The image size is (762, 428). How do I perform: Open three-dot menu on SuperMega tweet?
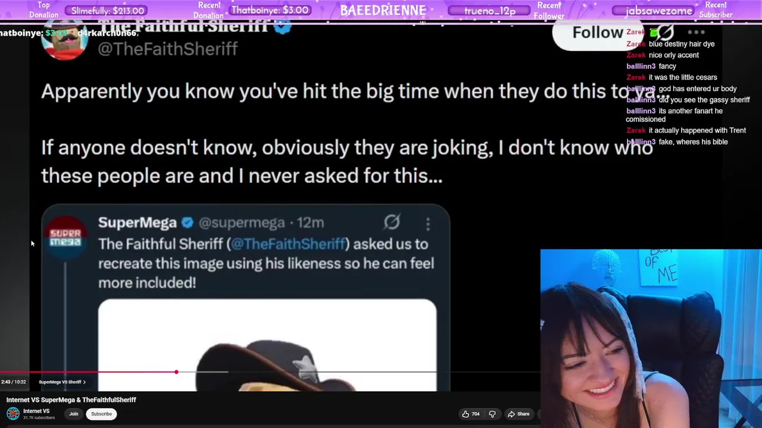coord(428,224)
